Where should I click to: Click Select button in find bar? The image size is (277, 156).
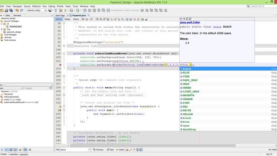point(120,149)
